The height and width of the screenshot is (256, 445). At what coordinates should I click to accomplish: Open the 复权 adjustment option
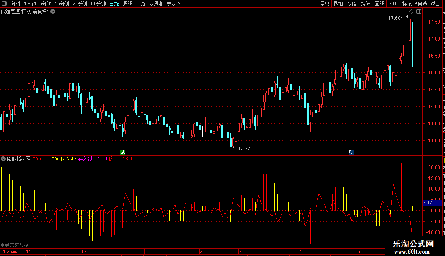click(x=324, y=4)
